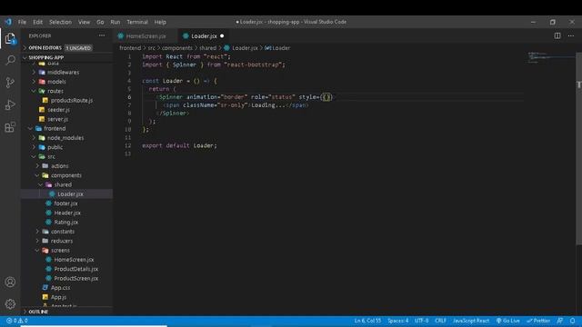This screenshot has width=582, height=327.
Task: Open the Terminal menu
Action: click(137, 22)
